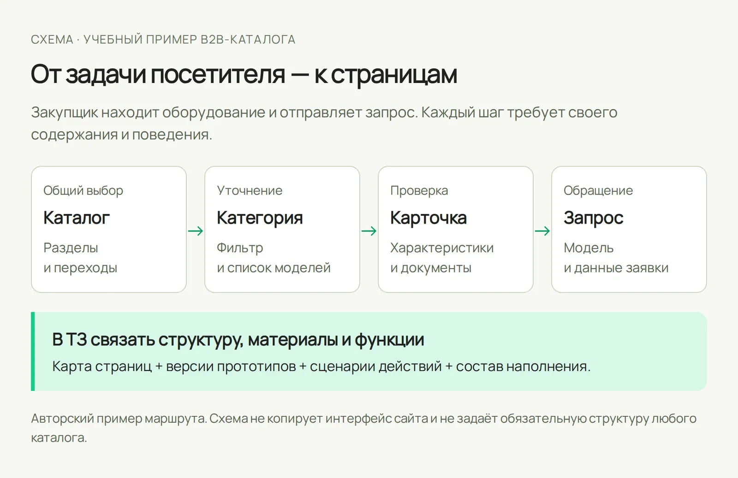
Task: Click the label Уточнение
Action: pos(250,190)
